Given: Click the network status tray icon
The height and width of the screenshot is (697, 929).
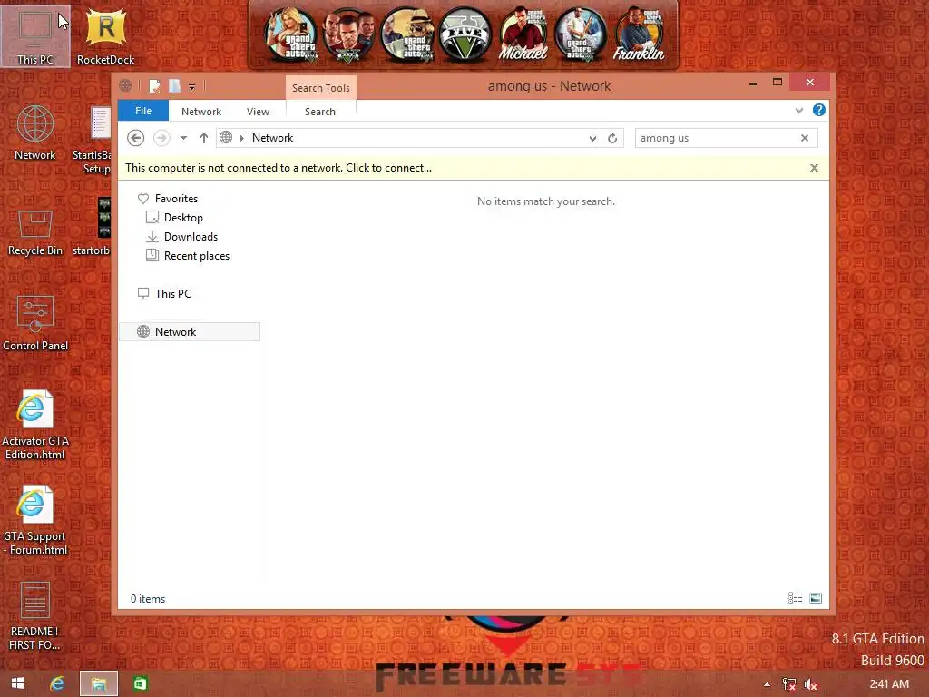Looking at the screenshot, I should (x=788, y=684).
